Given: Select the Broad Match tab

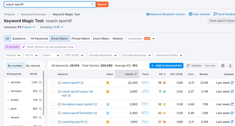Looking at the screenshot, I should click(60, 39).
